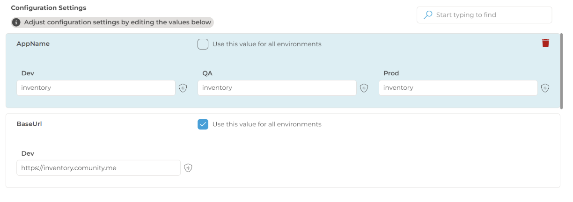The width and height of the screenshot is (573, 202).
Task: Click shield-plus icon beside BaseUrl Dev field
Action: pyautogui.click(x=188, y=168)
